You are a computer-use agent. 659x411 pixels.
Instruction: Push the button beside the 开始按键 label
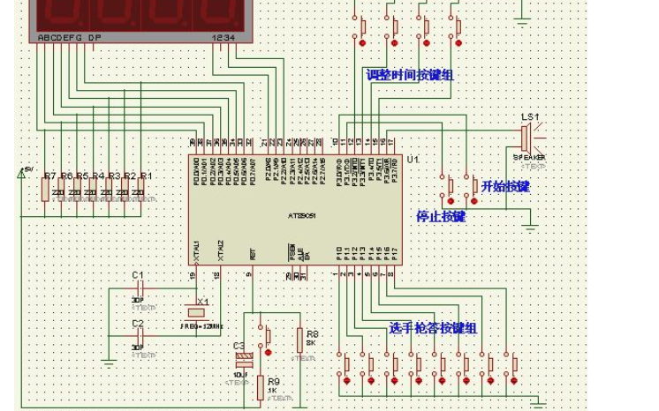coord(471,189)
